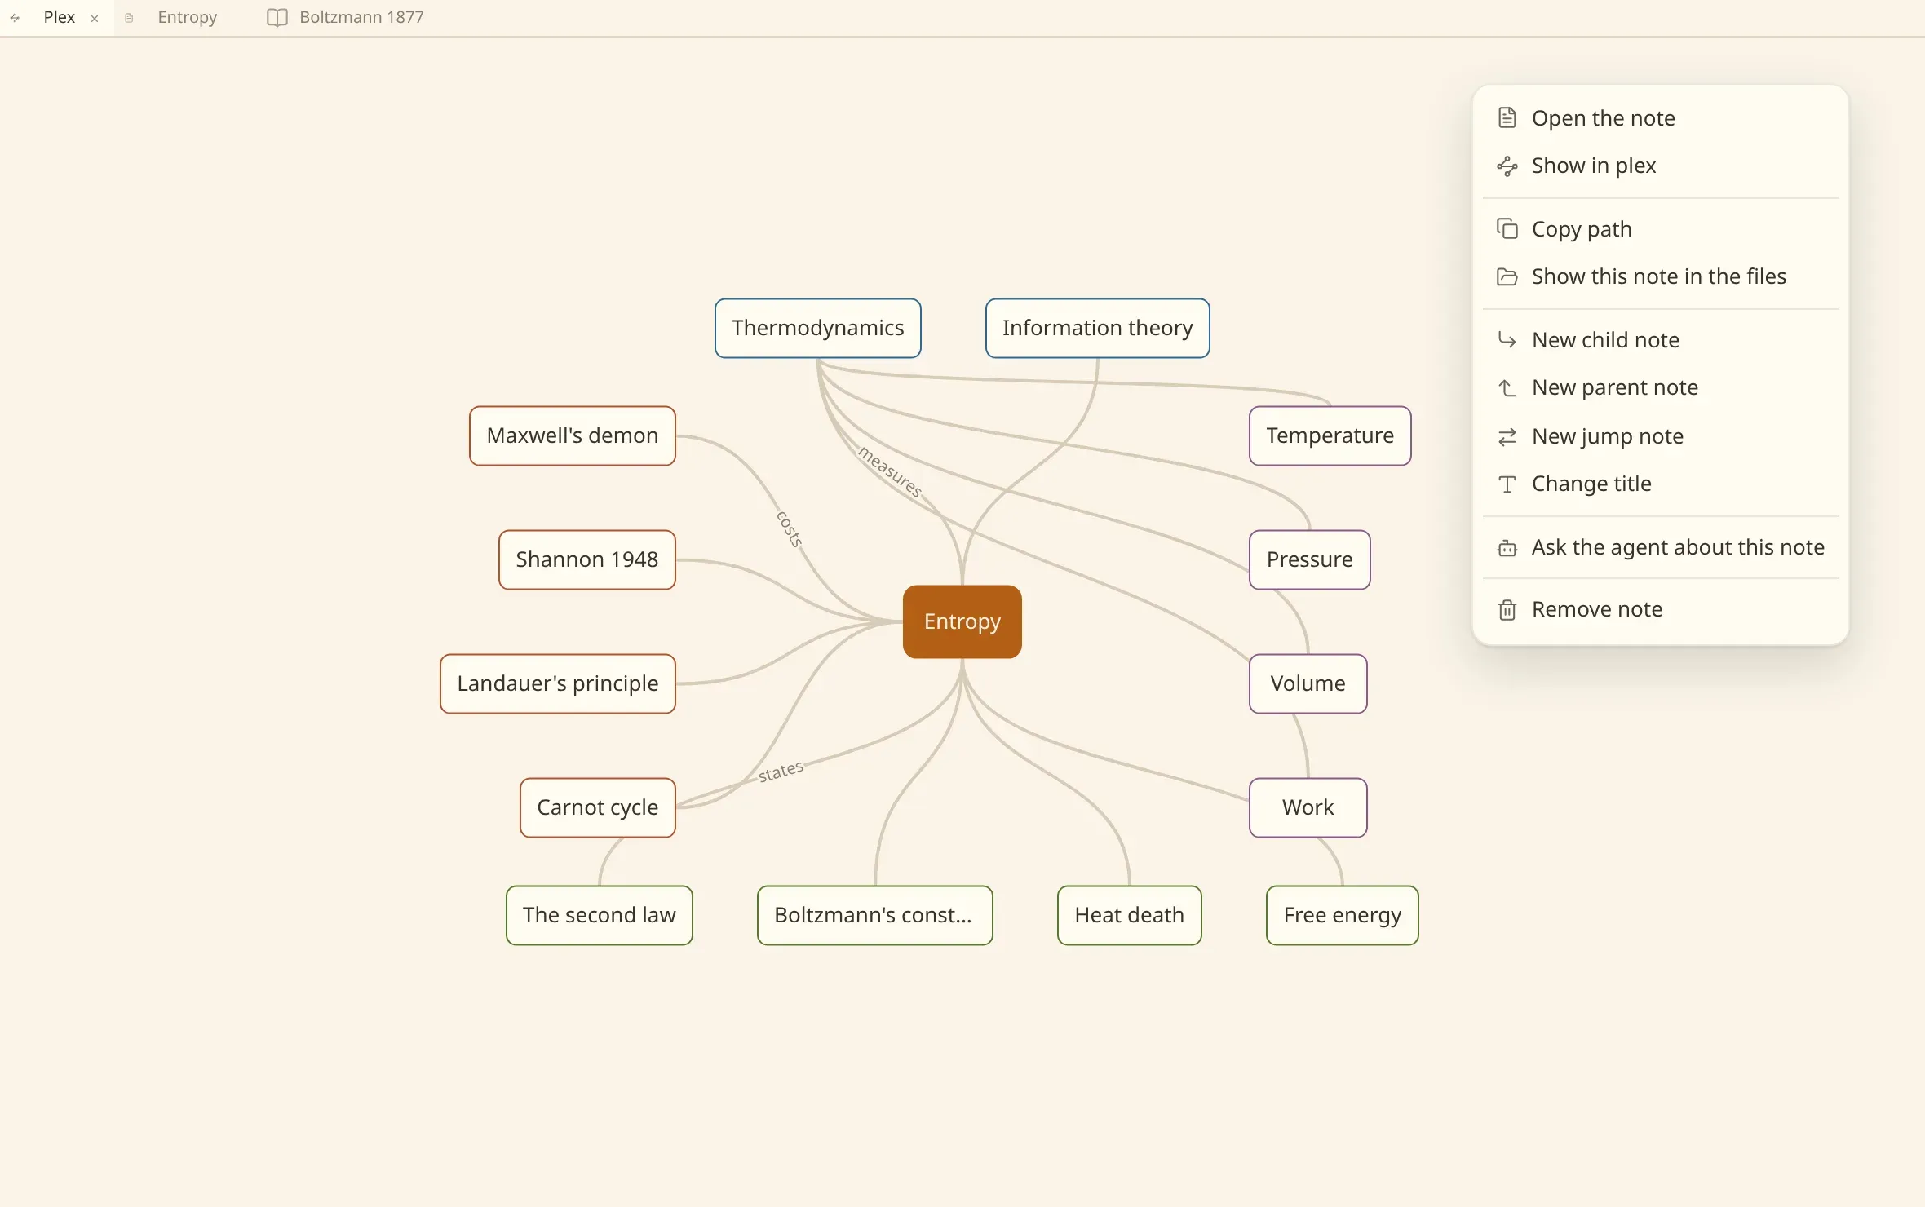Select Copy path in the menu
Viewport: 1925px width, 1207px height.
pos(1660,229)
